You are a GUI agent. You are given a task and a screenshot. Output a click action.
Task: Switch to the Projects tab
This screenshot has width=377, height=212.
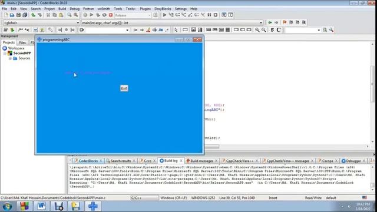9,42
